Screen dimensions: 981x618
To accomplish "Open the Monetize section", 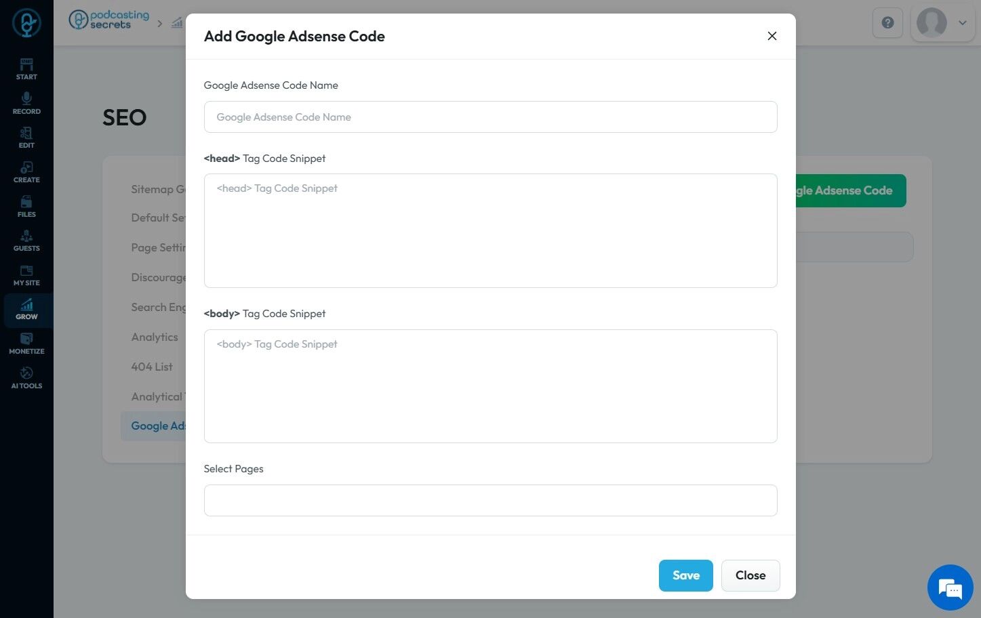I will click(x=26, y=344).
